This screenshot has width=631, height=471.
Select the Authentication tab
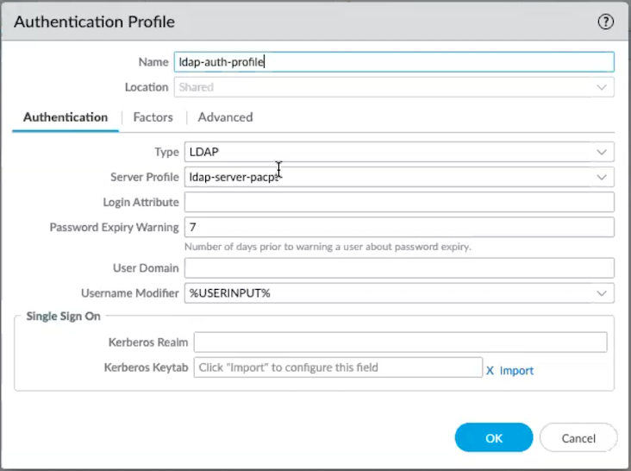tap(66, 117)
